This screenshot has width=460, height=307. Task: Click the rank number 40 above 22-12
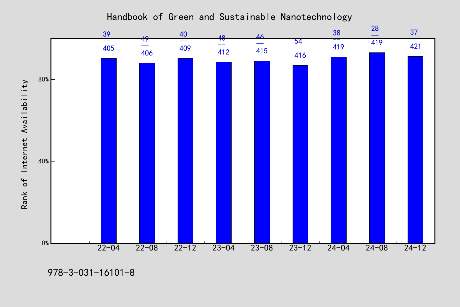(183, 34)
